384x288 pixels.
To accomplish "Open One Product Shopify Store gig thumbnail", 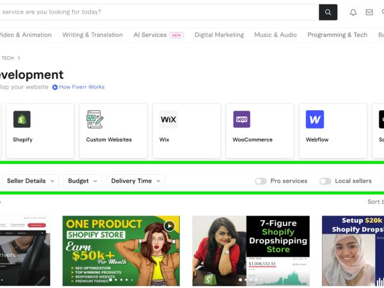I will (121, 251).
